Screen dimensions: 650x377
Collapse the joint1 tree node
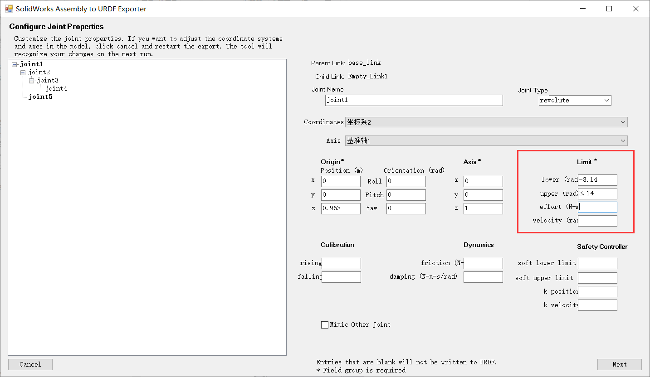[15, 64]
